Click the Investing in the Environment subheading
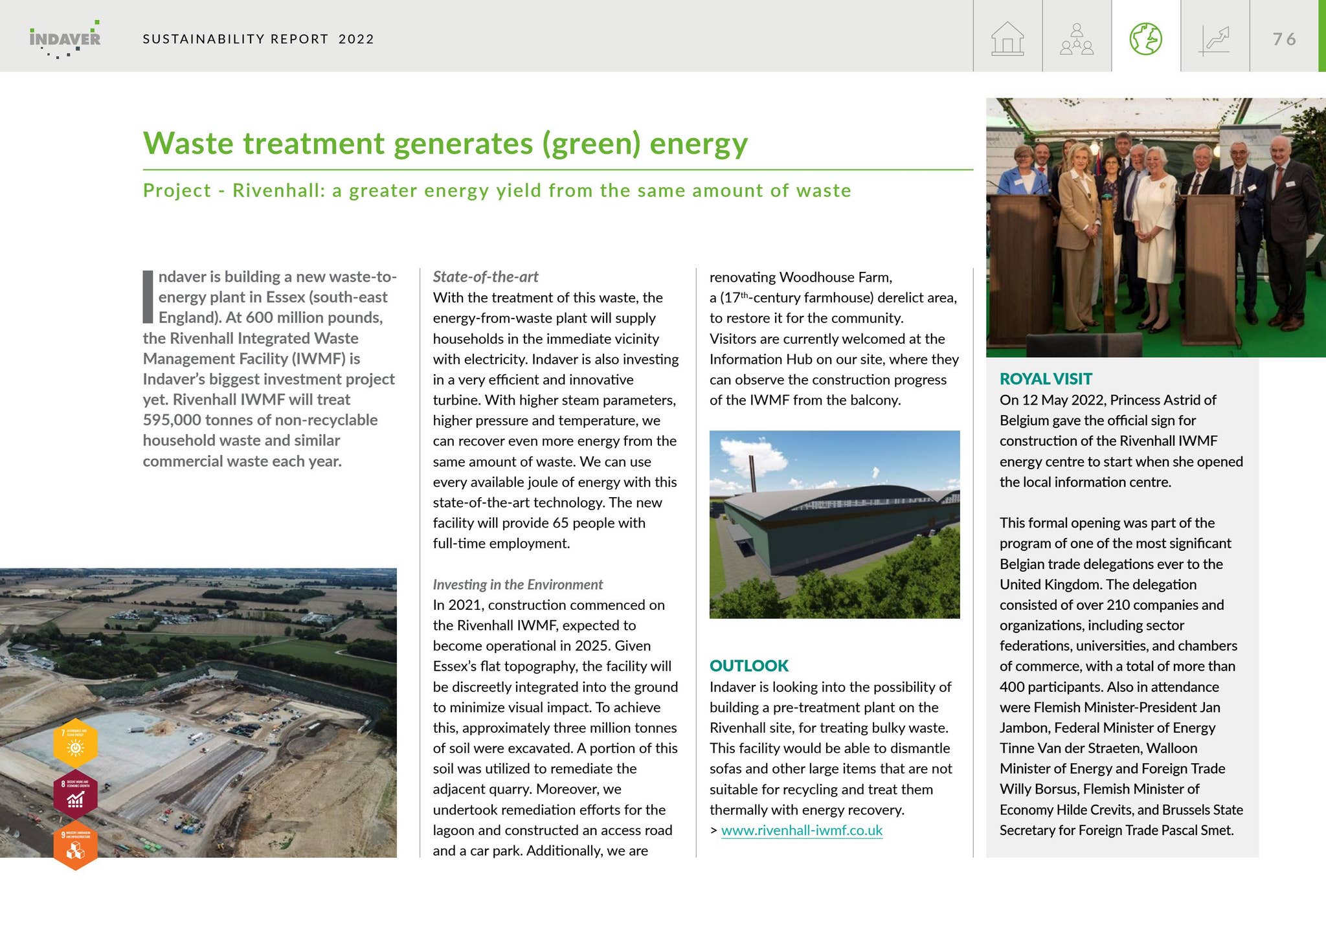The height and width of the screenshot is (938, 1326). [x=517, y=585]
